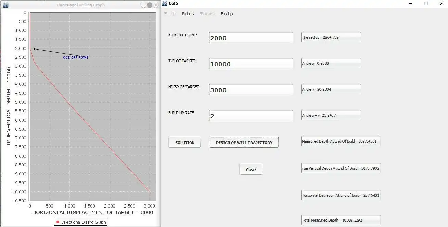Click the Clear button
448x227 pixels.
pyautogui.click(x=251, y=170)
